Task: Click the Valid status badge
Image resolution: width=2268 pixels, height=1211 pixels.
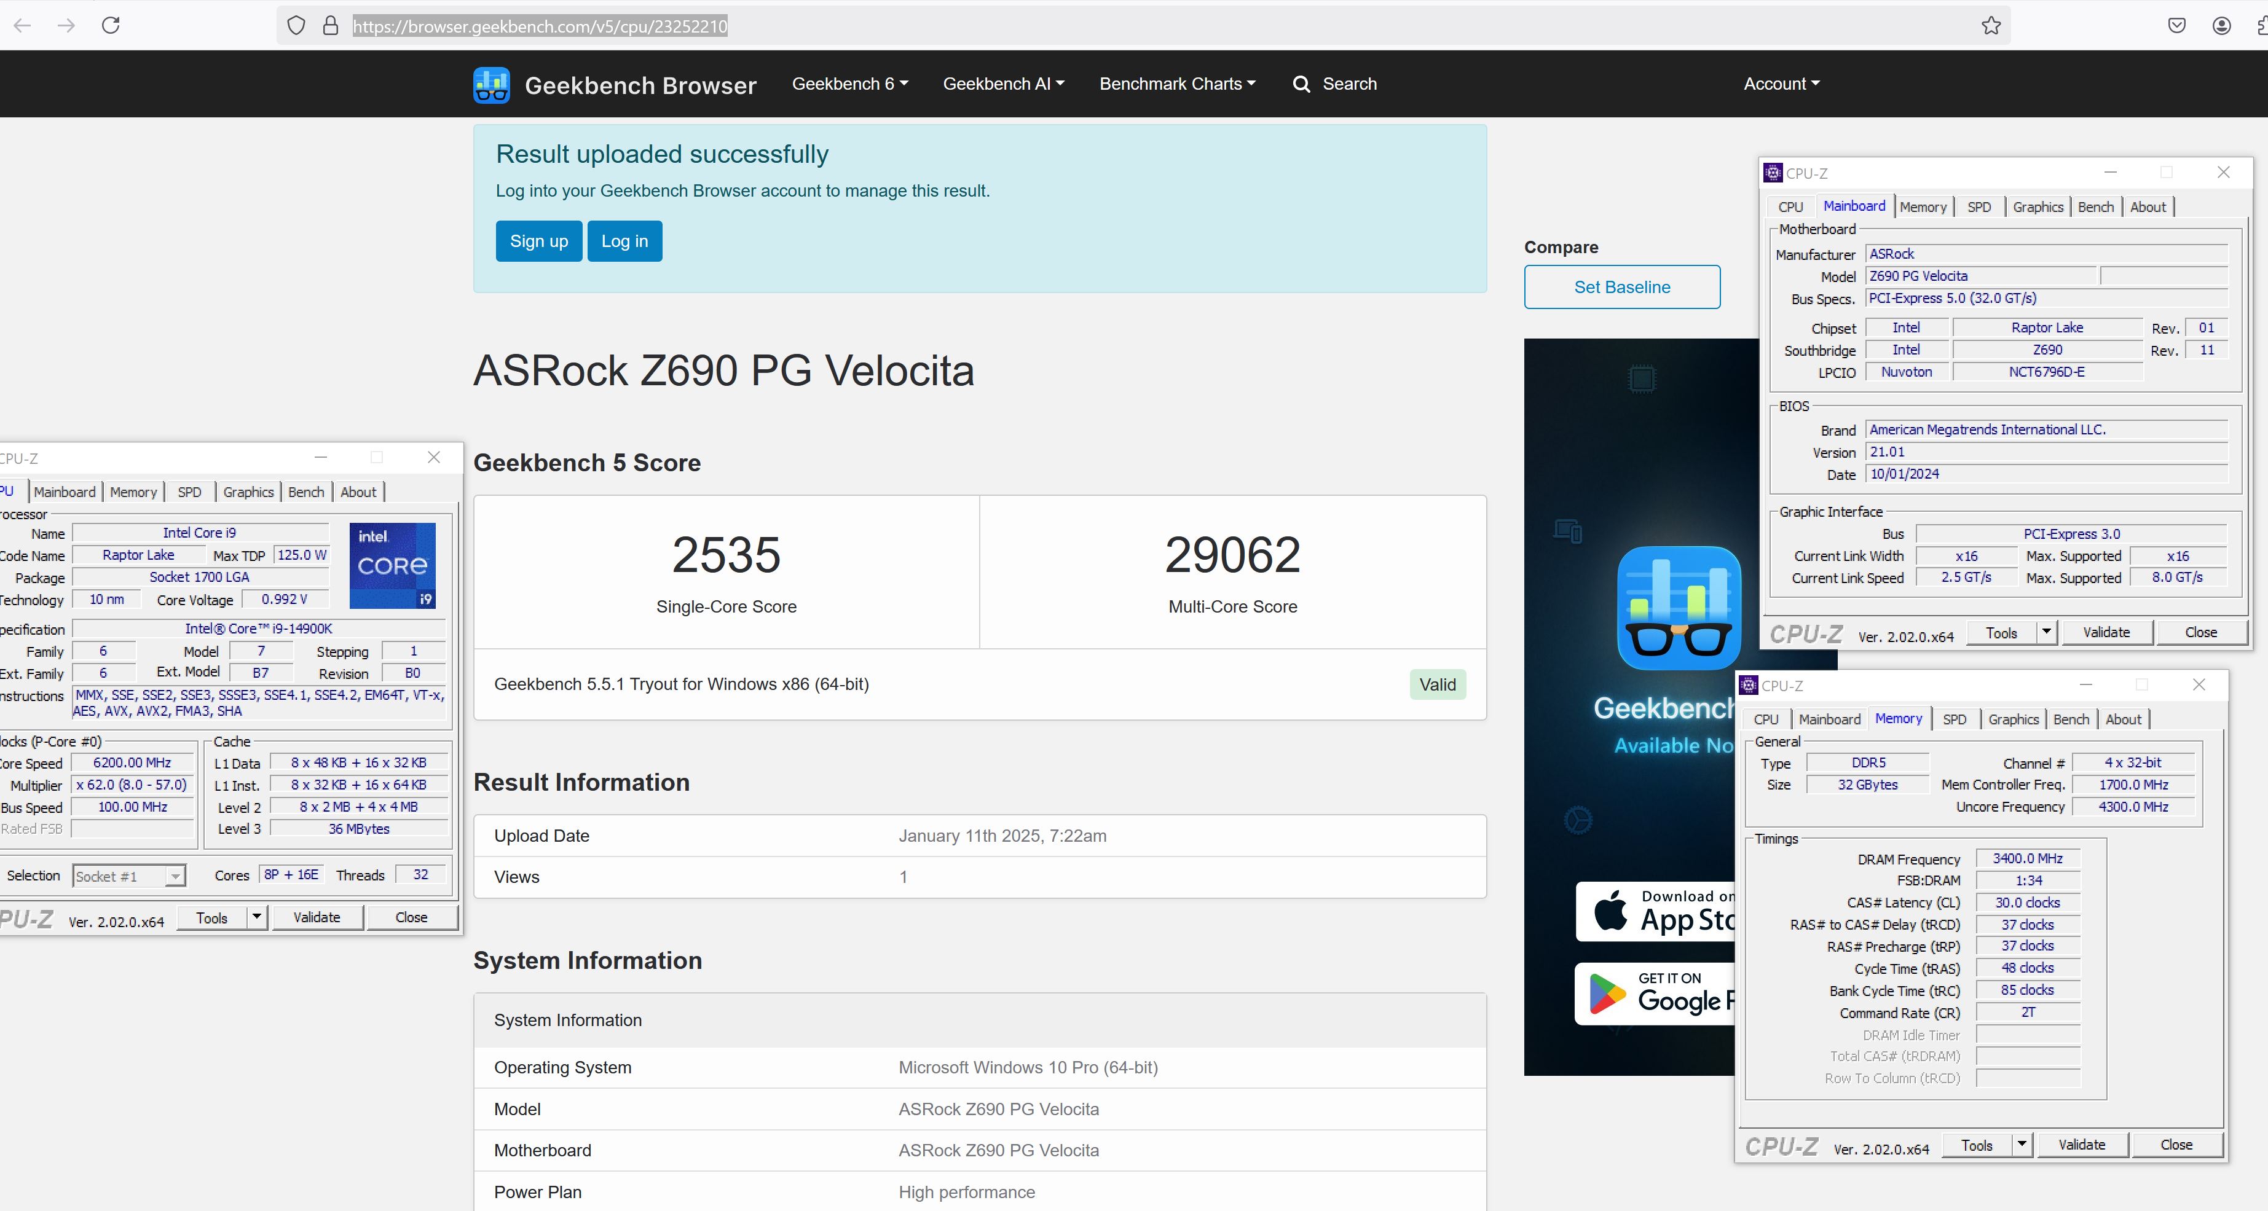Action: [x=1437, y=684]
